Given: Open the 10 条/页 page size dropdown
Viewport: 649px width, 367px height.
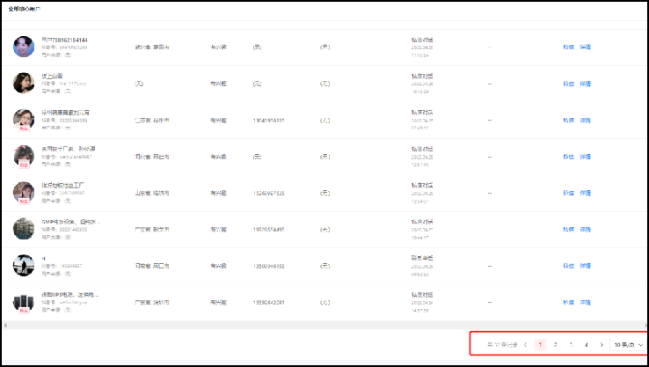Looking at the screenshot, I should [x=628, y=345].
